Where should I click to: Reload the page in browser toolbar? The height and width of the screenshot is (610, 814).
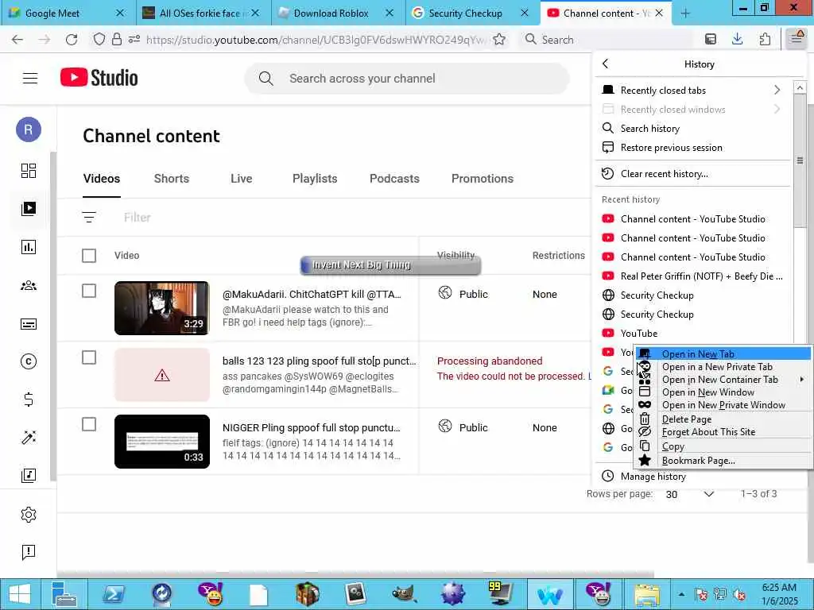(x=72, y=40)
